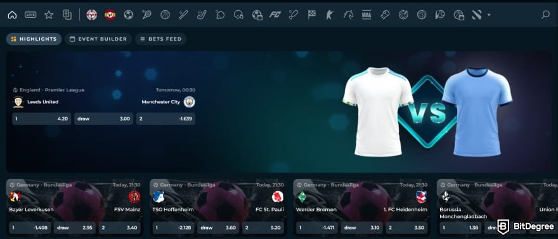Select the FC esports icon
Image resolution: width=558 pixels, height=239 pixels.
275,15
